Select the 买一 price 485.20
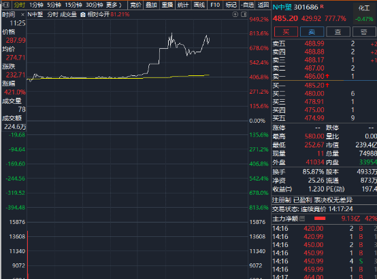 coord(314,86)
